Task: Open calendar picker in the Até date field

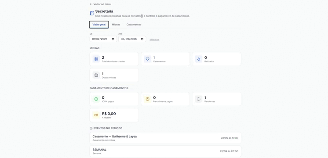Action: point(142,39)
